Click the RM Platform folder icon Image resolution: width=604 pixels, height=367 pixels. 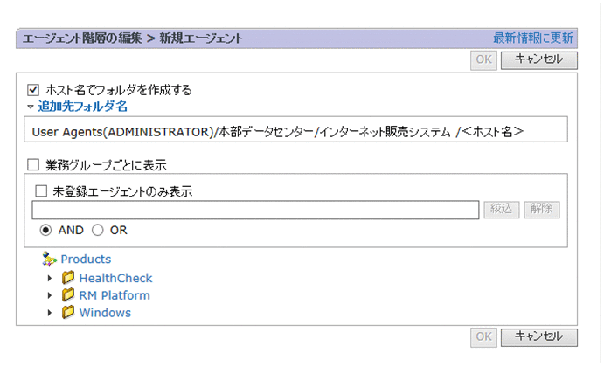(68, 294)
